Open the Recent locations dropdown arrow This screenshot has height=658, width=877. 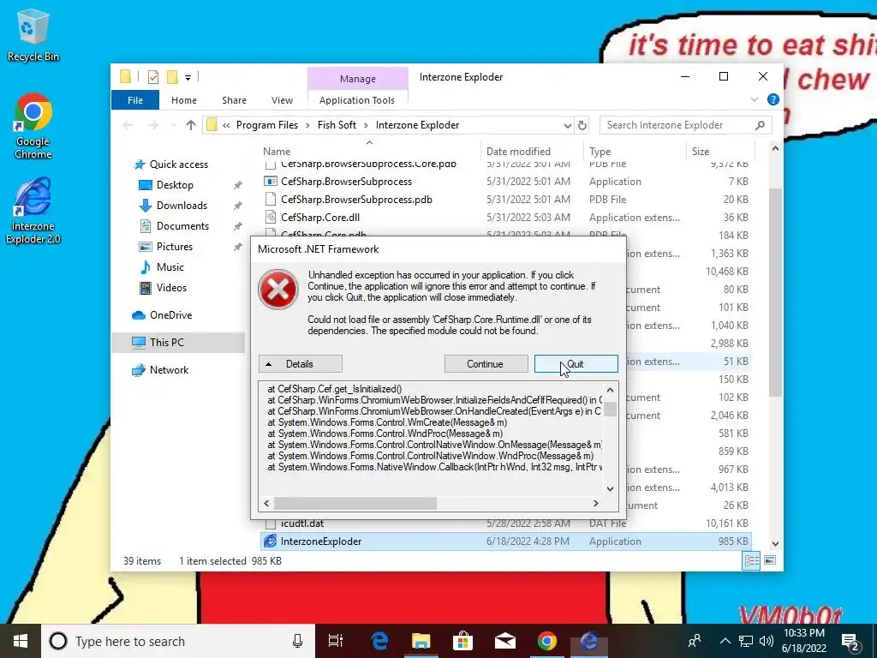(x=173, y=125)
